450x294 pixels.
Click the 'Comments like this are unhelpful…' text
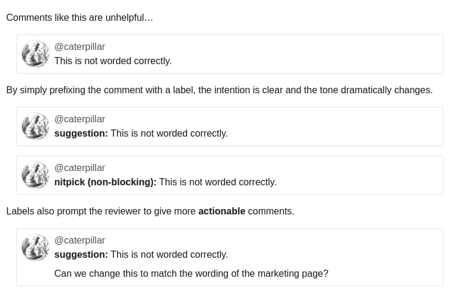(80, 17)
